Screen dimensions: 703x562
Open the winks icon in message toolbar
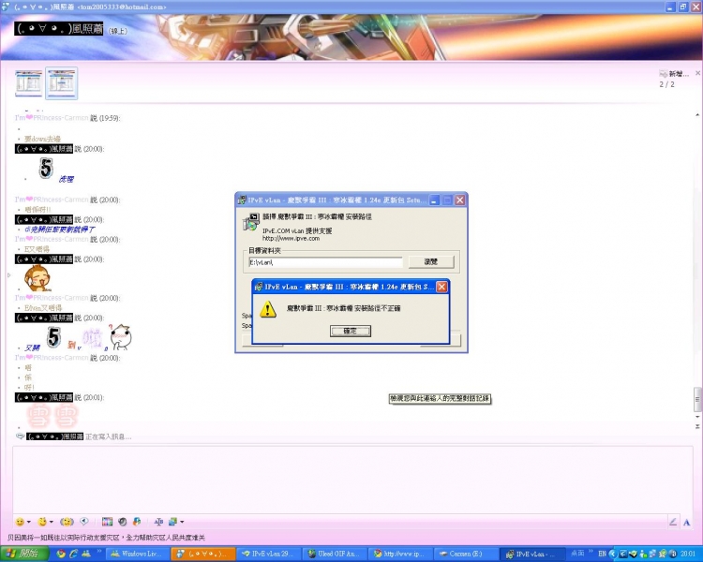point(42,522)
